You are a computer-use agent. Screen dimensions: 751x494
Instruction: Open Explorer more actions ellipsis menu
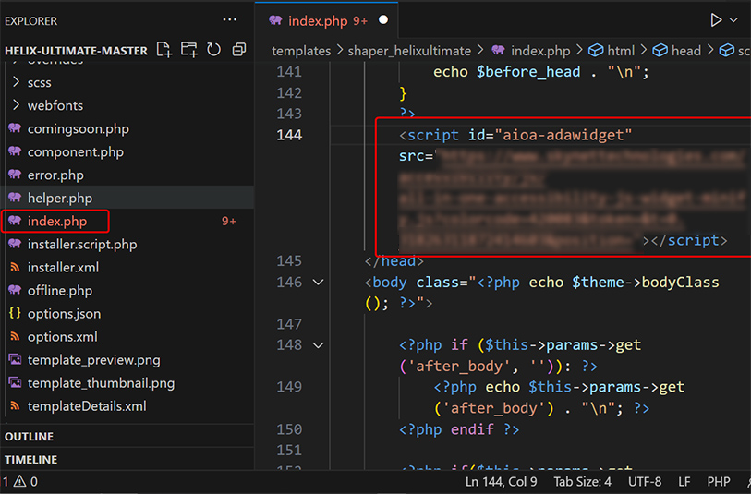[x=230, y=19]
